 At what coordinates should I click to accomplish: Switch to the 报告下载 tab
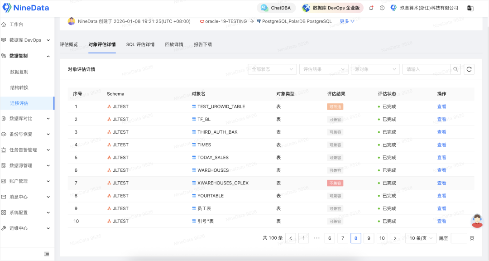[x=203, y=44]
